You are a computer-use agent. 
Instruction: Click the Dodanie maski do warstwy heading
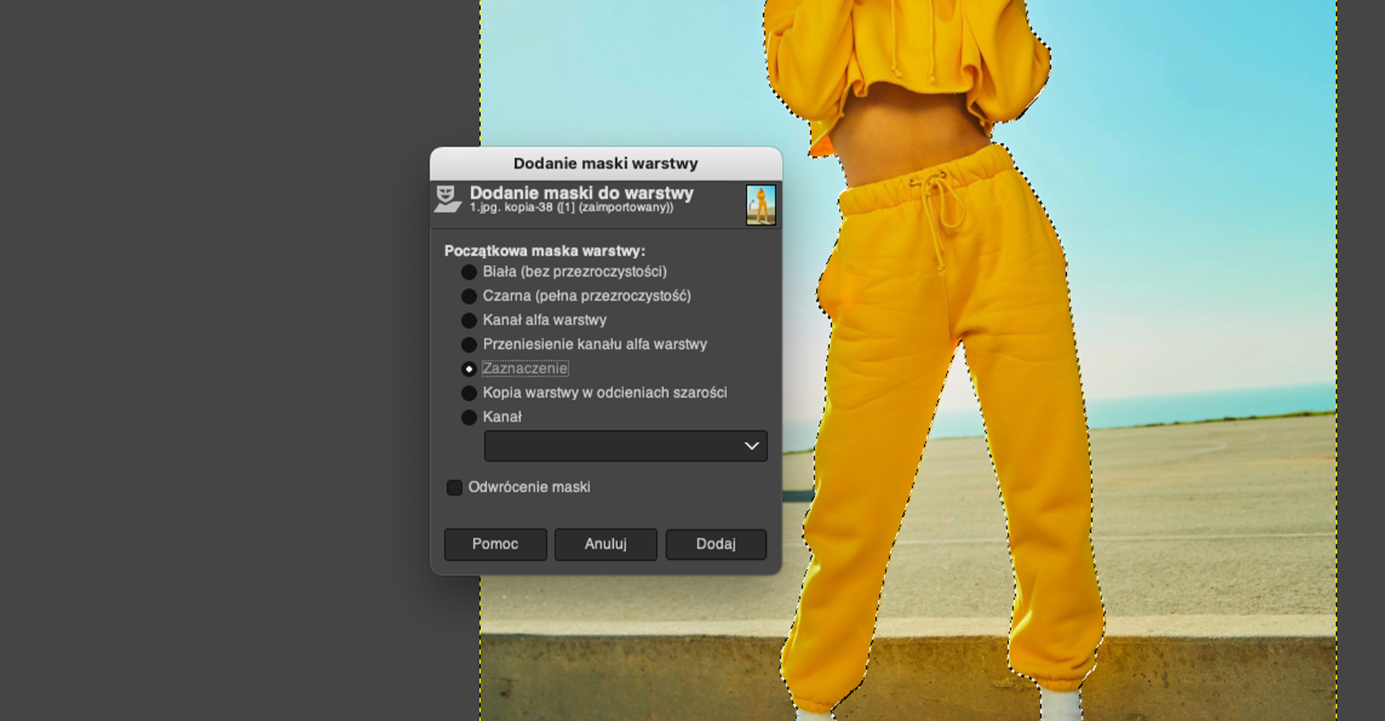coord(581,193)
